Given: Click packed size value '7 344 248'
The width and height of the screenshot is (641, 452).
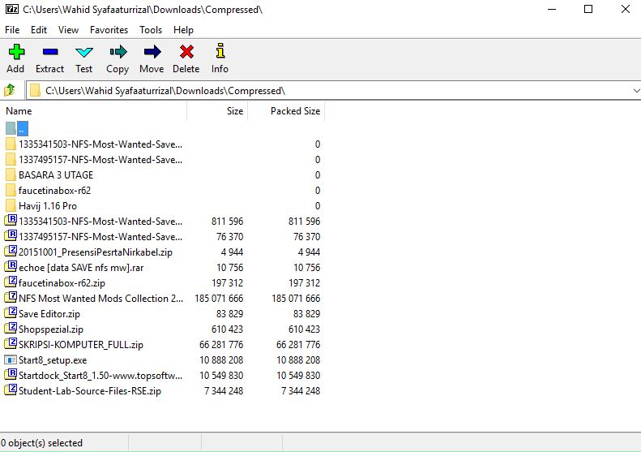Looking at the screenshot, I should (301, 391).
